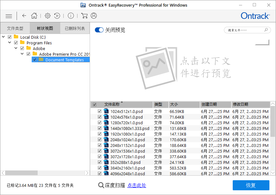276x195 pixels.
Task: Click the PSD icon of 3072x1536x1.0.psd
Action: click(x=106, y=151)
